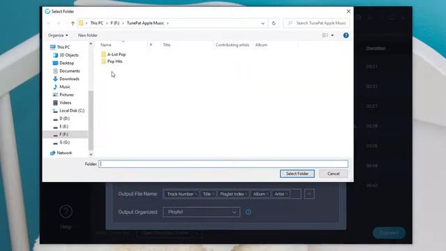The image size is (446, 251).
Task: Open Music in sidebar
Action: click(62, 86)
